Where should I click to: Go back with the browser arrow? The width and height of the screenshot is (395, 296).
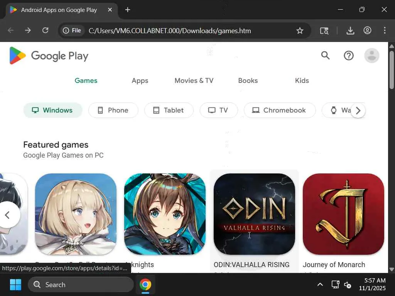[x=10, y=30]
